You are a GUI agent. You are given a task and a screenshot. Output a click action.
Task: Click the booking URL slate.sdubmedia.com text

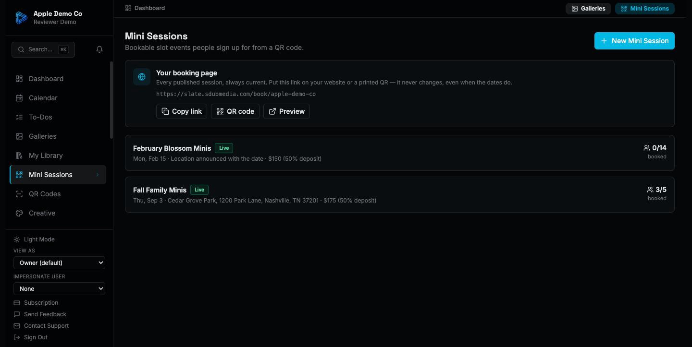(236, 94)
